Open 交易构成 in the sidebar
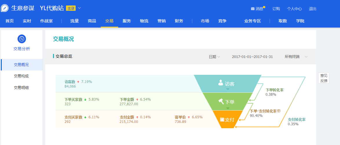This screenshot has width=340, height=145. click(21, 76)
